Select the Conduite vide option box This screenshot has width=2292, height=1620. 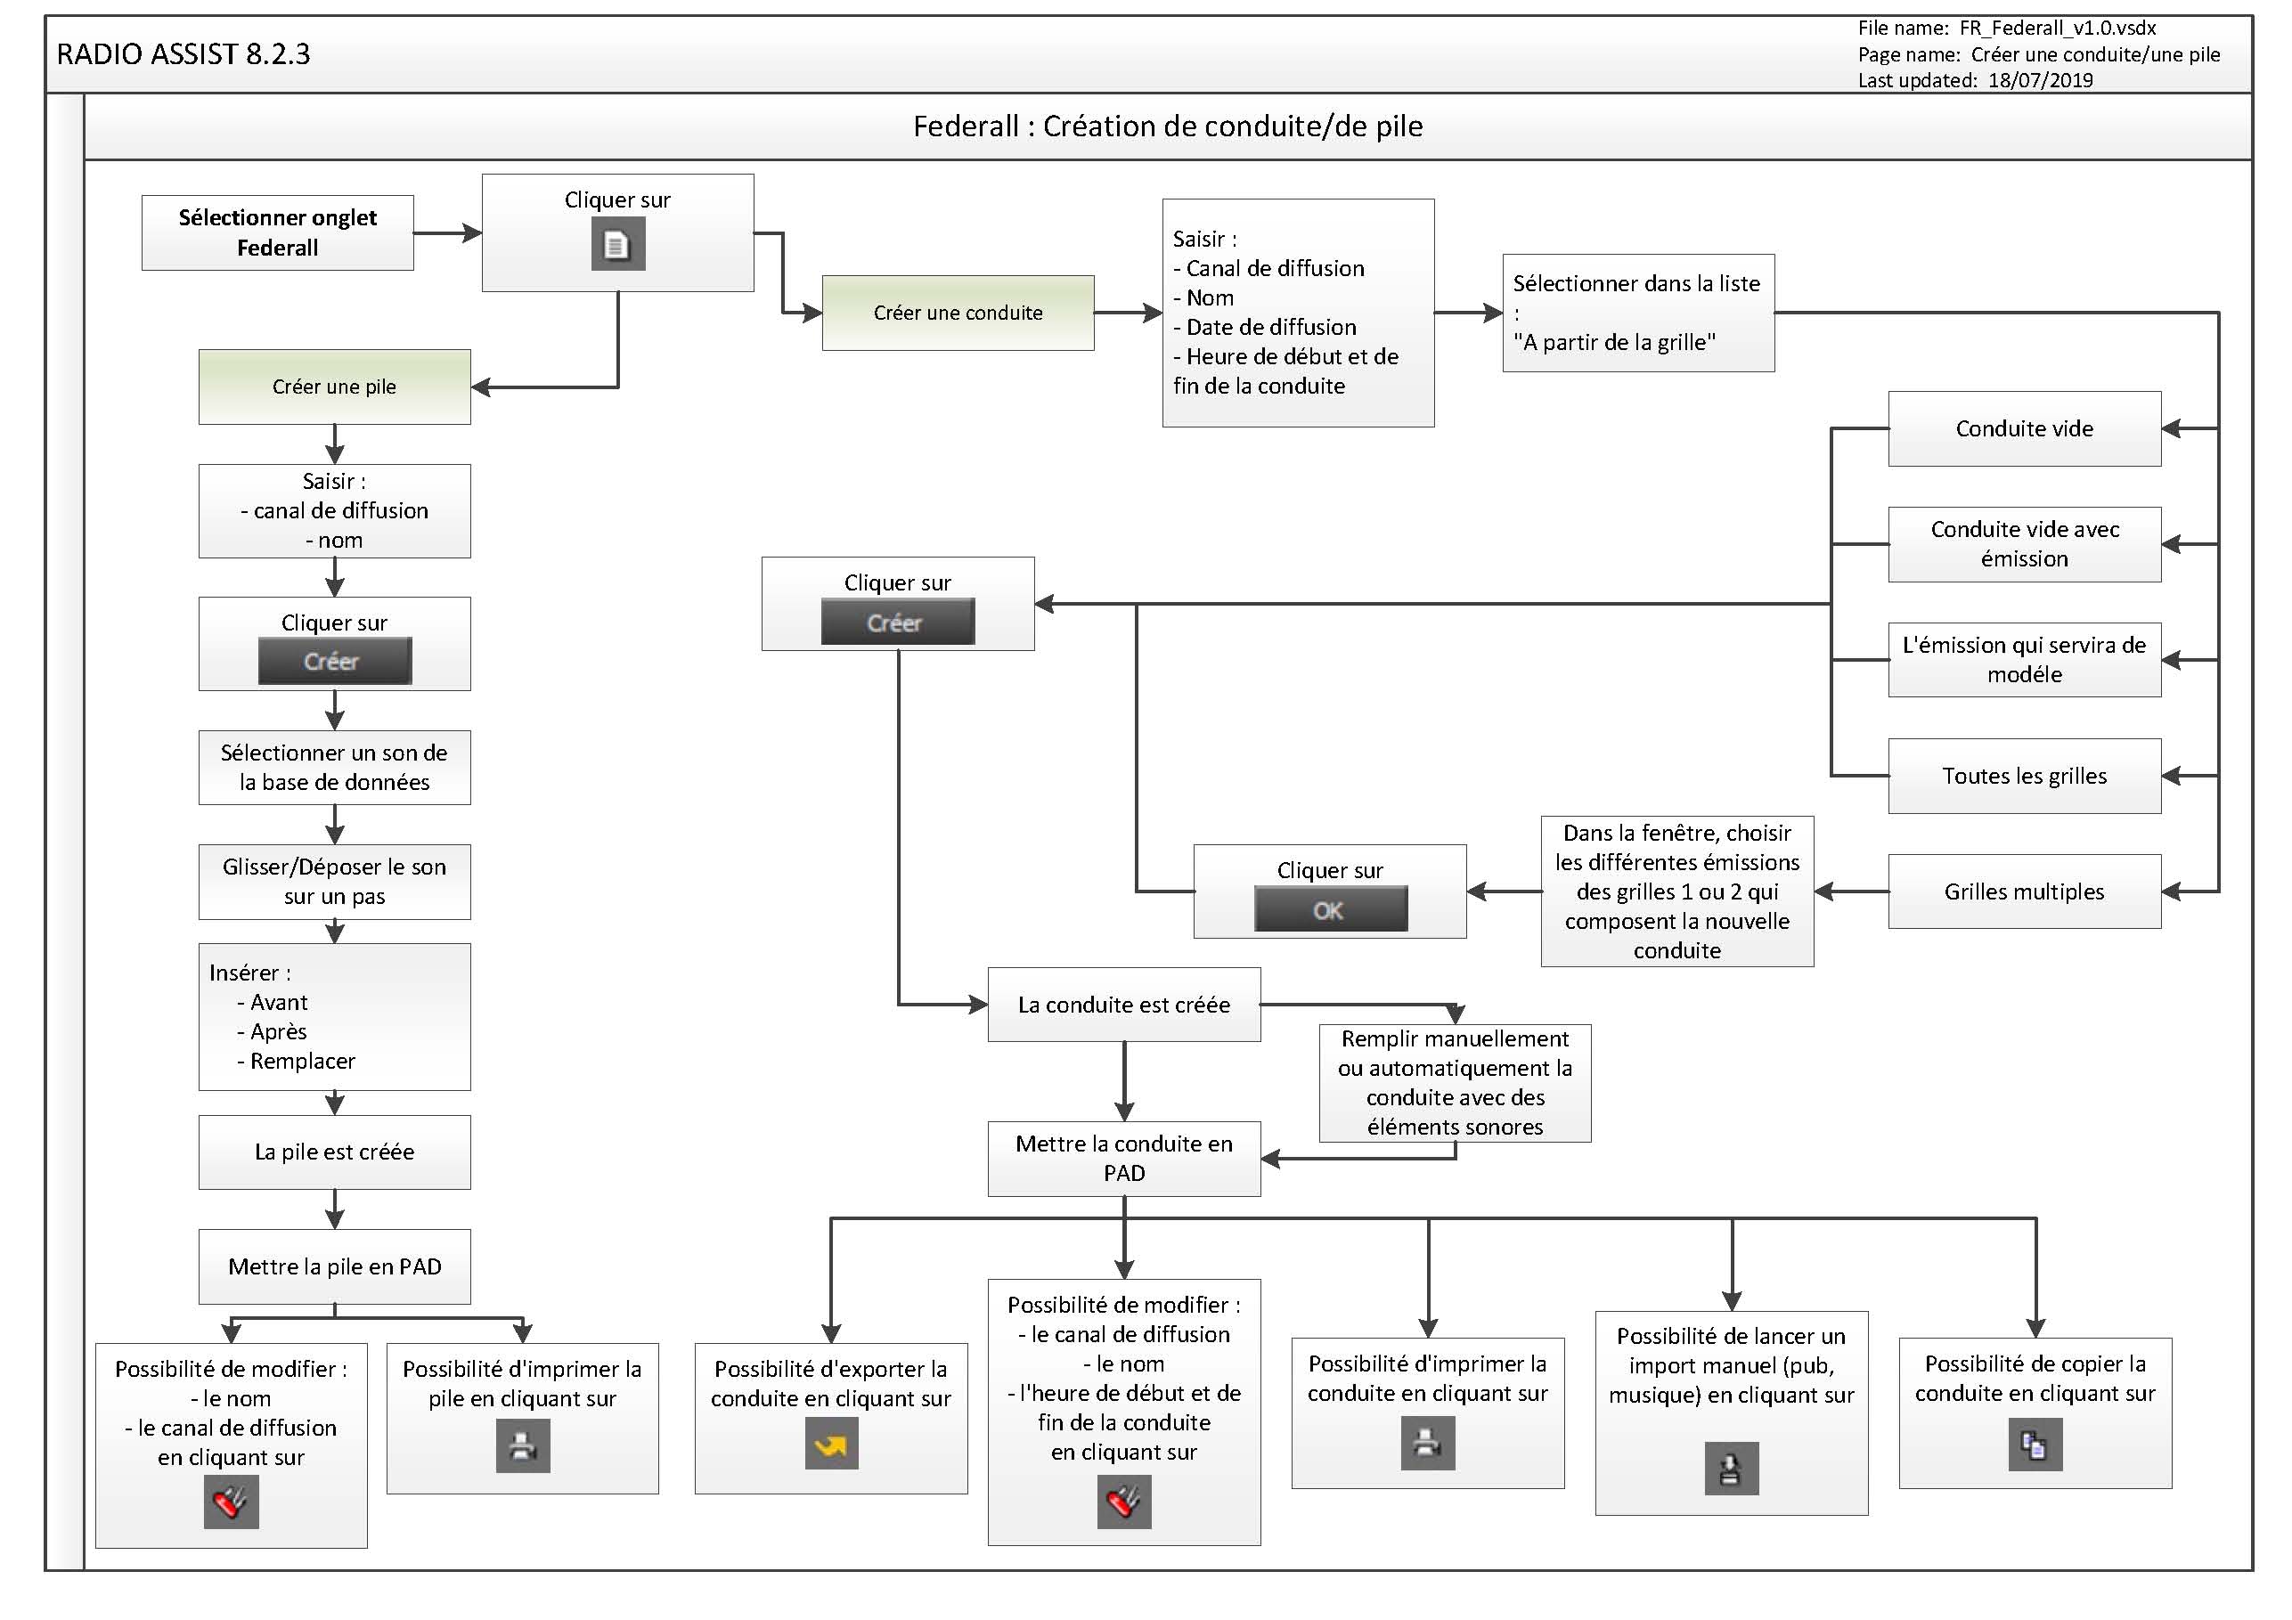point(2024,428)
